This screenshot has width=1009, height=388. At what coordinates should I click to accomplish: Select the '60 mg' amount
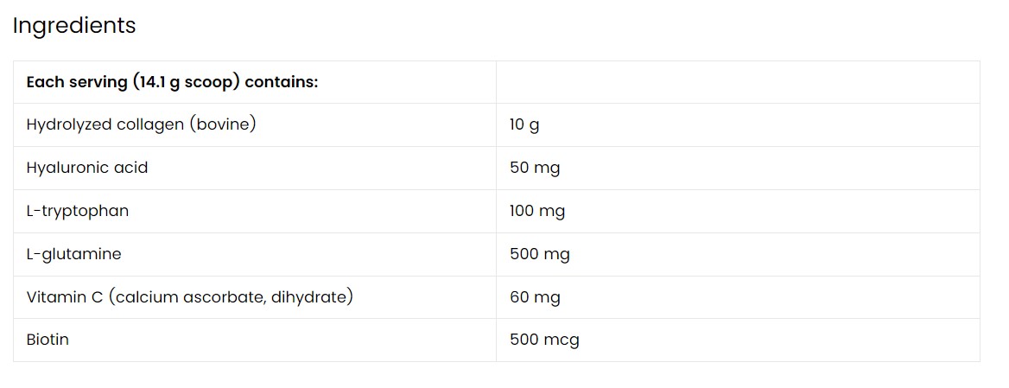click(535, 297)
